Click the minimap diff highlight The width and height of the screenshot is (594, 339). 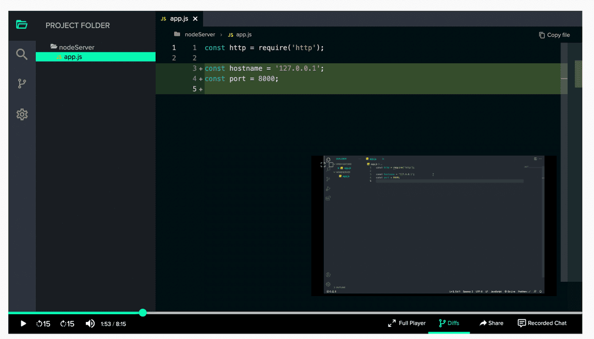578,74
